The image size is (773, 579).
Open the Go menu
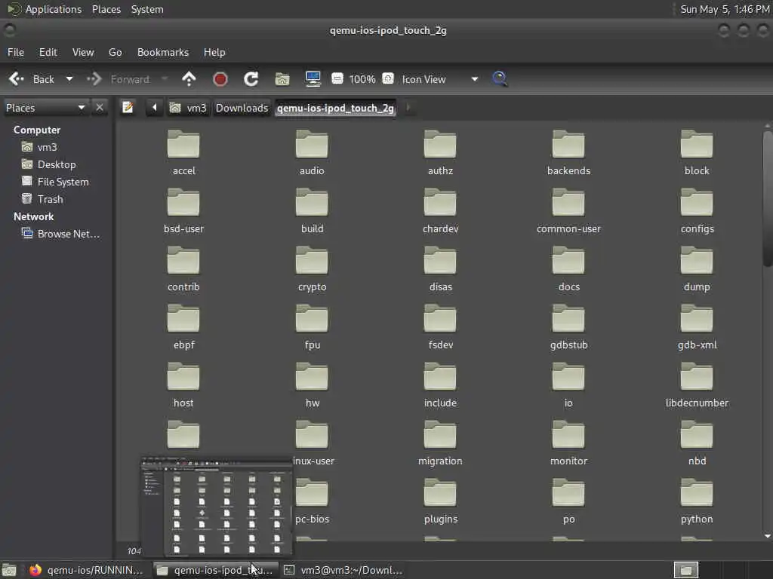click(115, 52)
